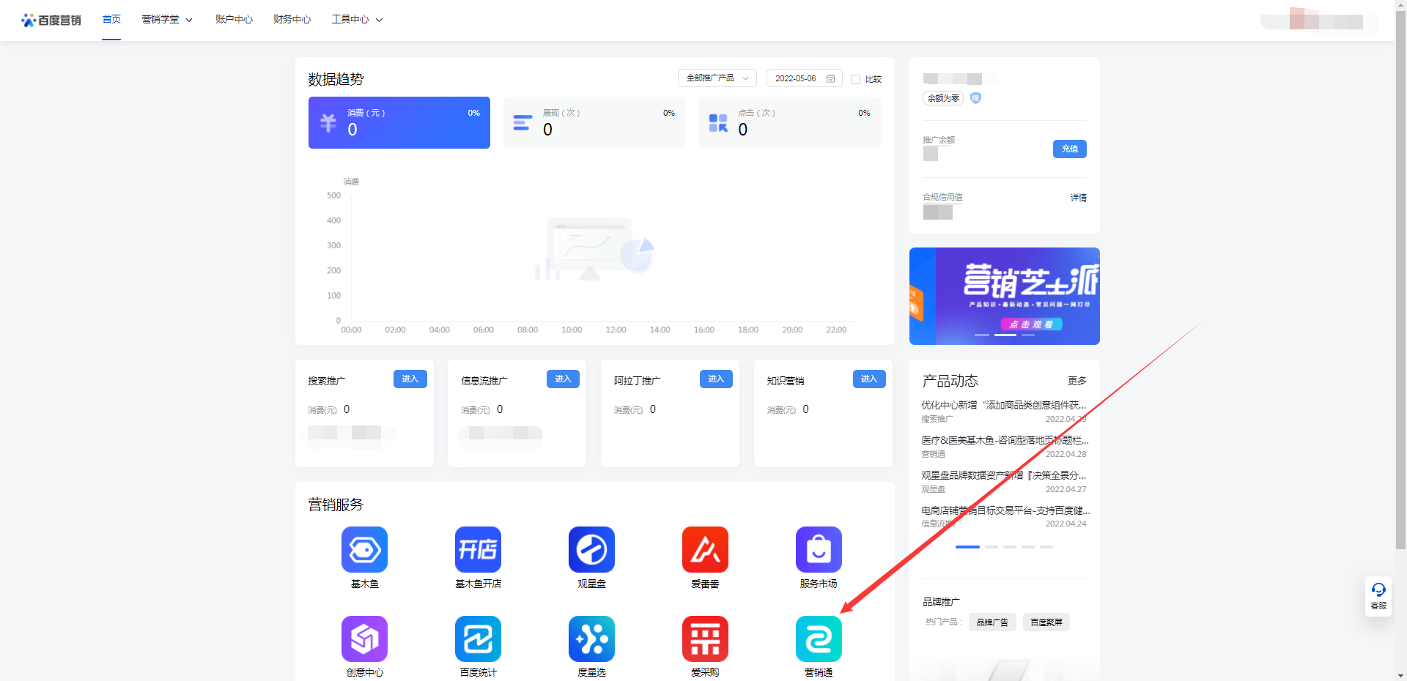Open the 服务市场 bag icon
The width and height of the screenshot is (1407, 681).
click(x=819, y=549)
